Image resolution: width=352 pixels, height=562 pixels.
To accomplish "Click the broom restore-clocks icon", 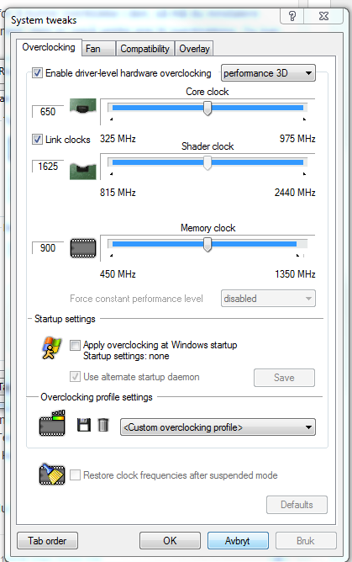I will [x=52, y=475].
